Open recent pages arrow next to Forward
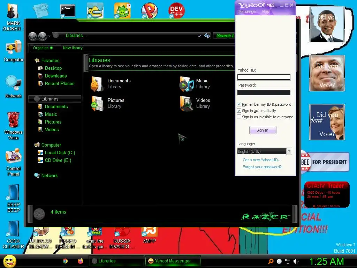357x268 pixels. click(49, 36)
